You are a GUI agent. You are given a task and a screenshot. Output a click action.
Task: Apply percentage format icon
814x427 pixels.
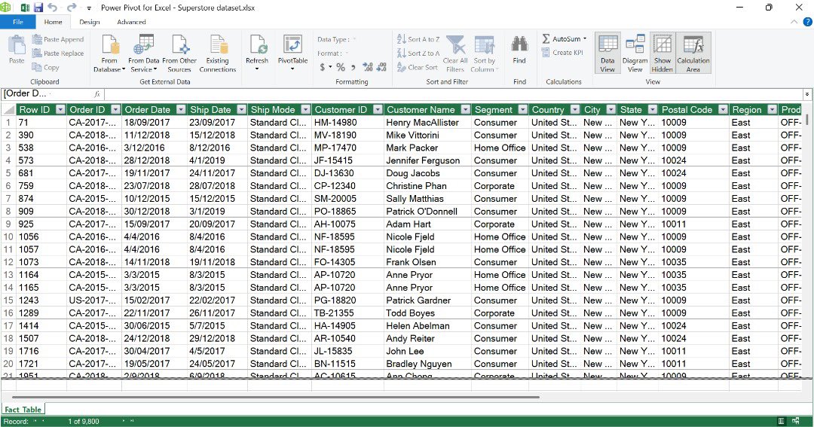click(341, 67)
